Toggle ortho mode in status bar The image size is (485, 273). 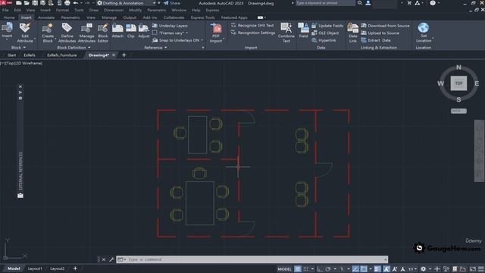(320, 269)
